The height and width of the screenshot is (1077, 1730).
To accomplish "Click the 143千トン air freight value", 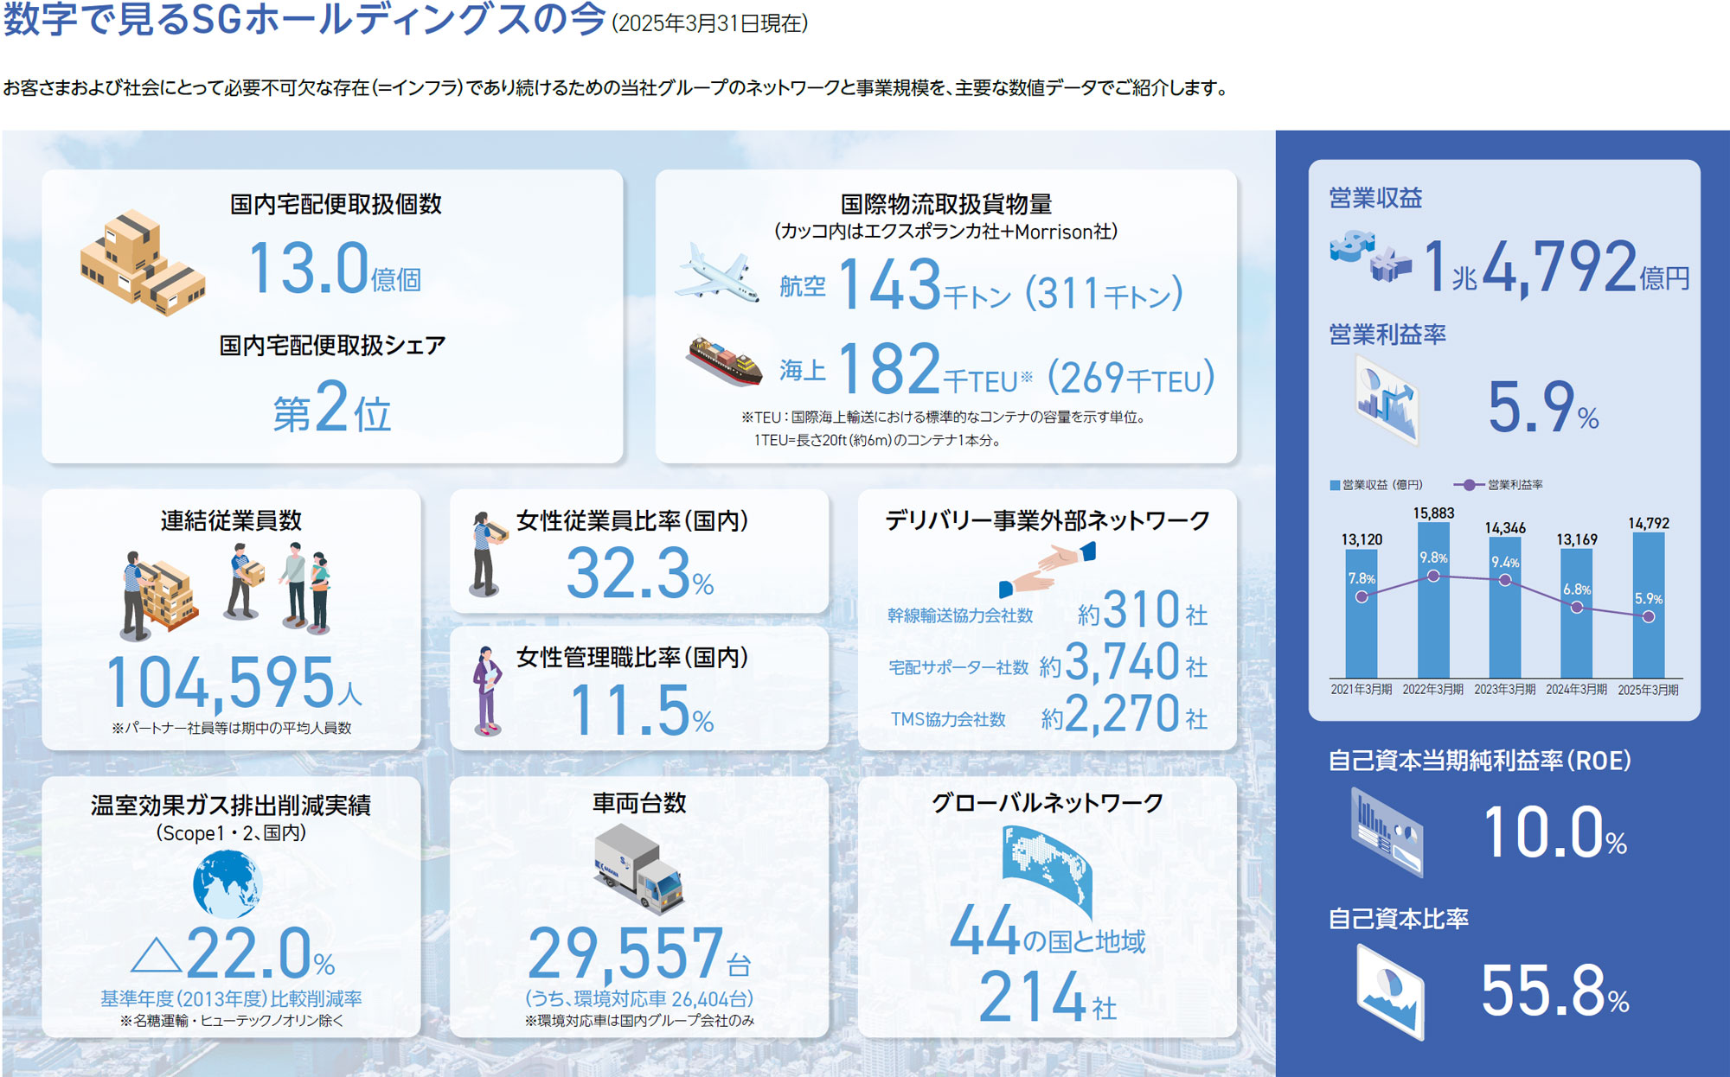I will pos(925,285).
